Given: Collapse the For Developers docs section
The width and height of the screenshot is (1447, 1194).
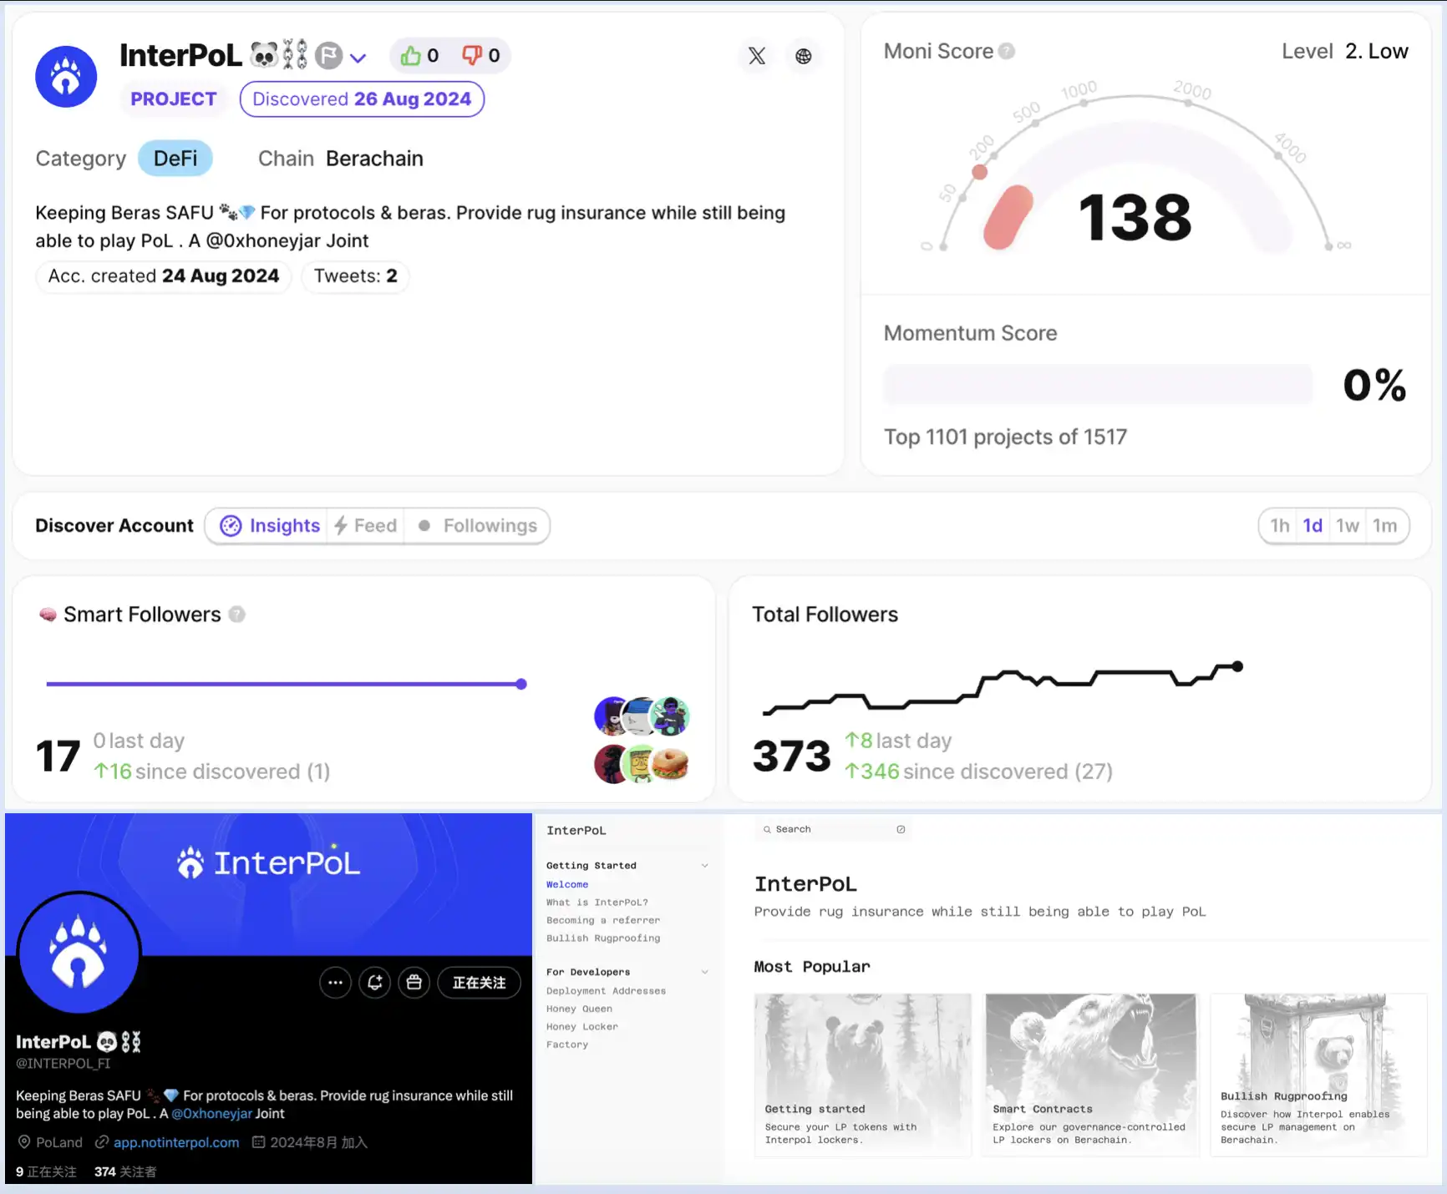Looking at the screenshot, I should 704,972.
